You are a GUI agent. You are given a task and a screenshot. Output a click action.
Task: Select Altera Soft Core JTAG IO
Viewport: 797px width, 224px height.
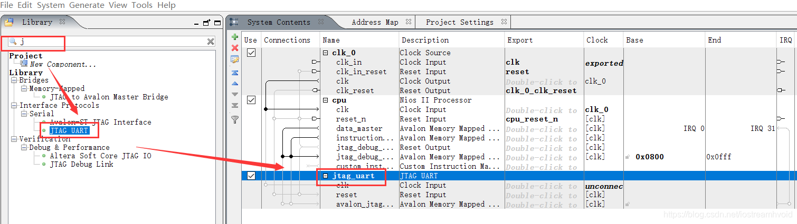click(x=100, y=156)
